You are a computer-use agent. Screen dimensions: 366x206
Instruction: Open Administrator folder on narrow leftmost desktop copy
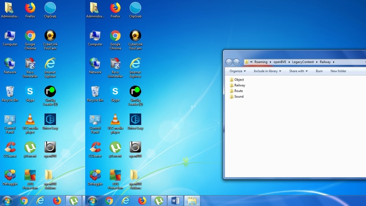pos(10,10)
